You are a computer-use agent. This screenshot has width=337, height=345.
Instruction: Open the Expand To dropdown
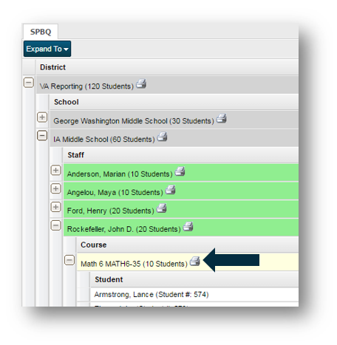point(47,49)
